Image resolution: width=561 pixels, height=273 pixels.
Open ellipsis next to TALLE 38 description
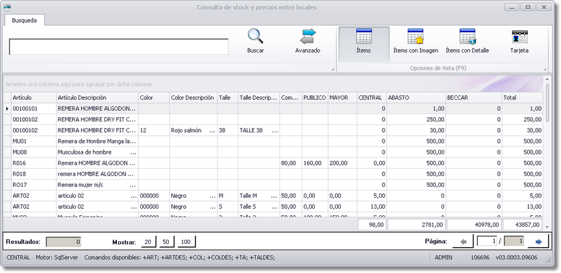(275, 130)
